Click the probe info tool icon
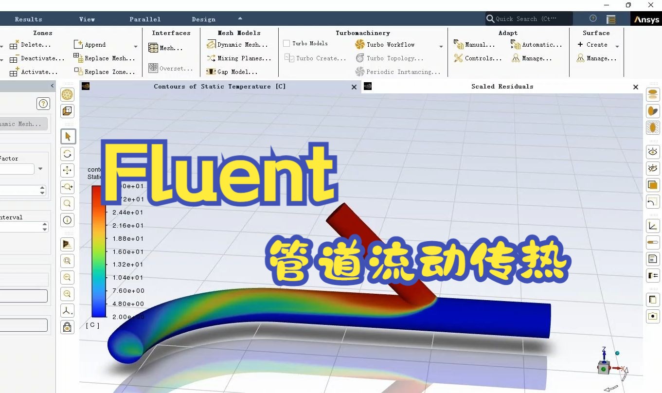 [x=68, y=220]
